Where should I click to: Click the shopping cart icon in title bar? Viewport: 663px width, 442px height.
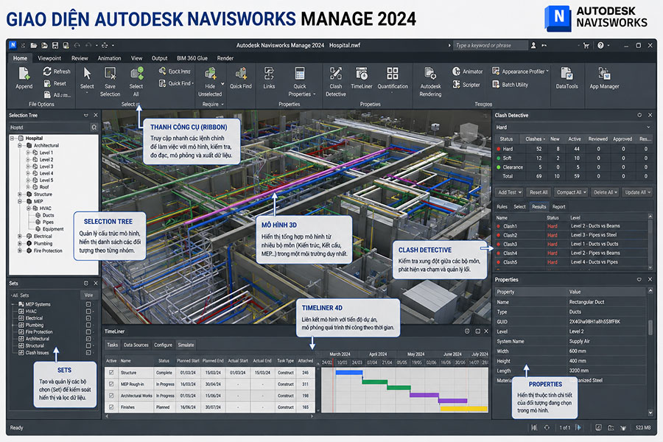point(586,45)
